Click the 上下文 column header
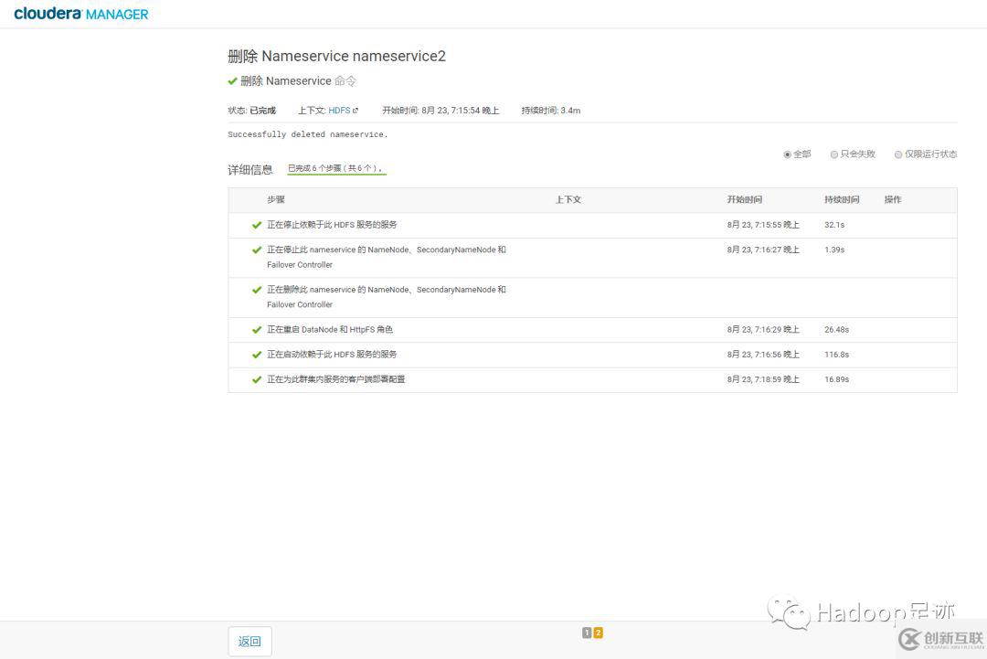987x659 pixels. (x=568, y=199)
